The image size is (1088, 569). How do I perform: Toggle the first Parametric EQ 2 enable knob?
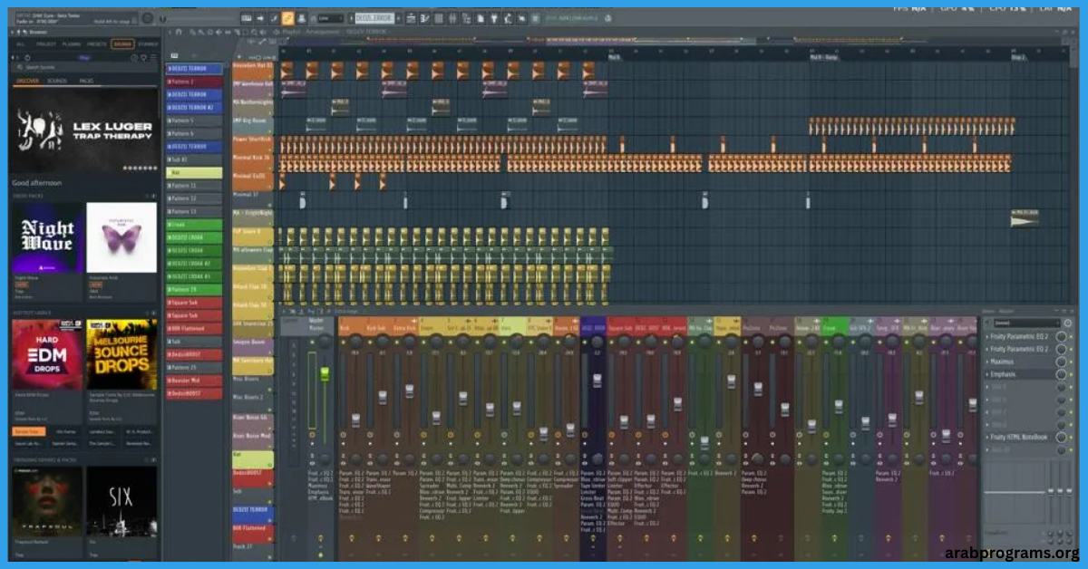point(1061,336)
